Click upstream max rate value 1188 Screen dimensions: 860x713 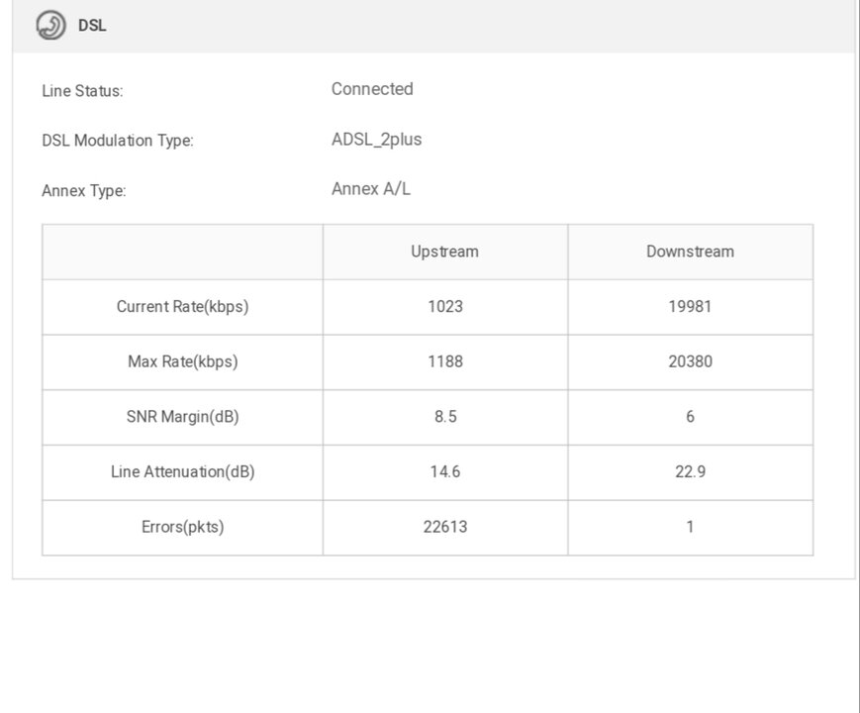click(x=445, y=361)
